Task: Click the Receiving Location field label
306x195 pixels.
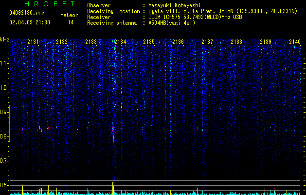Action: (x=113, y=11)
